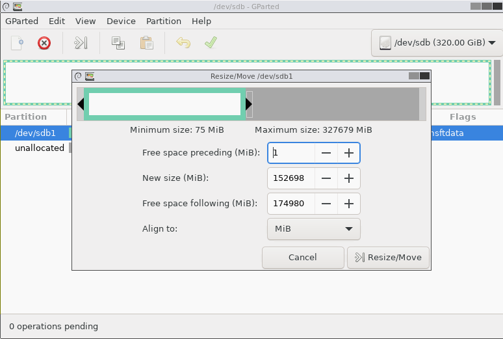Decrease New size with minus button
503x339 pixels.
(326, 178)
